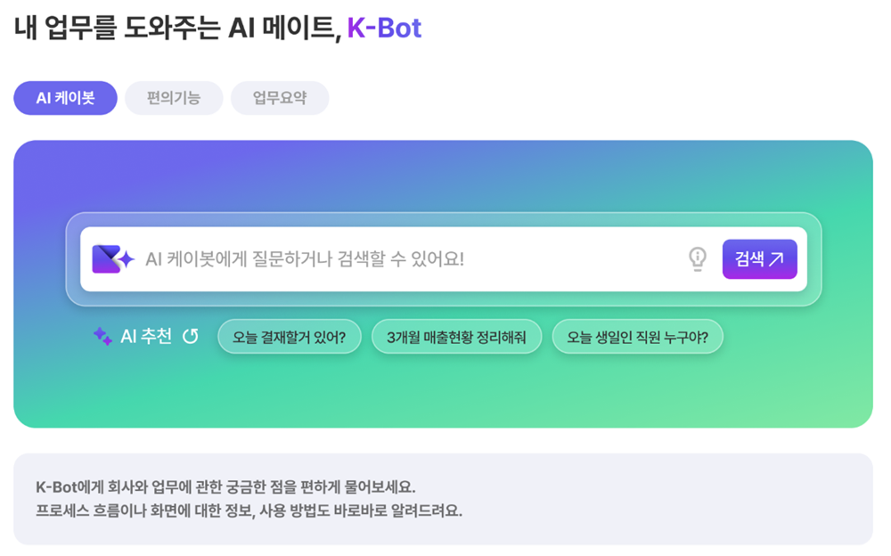Image resolution: width=891 pixels, height=556 pixels.
Task: Select the '오늘 생일인 직원 누구야?' suggestion
Action: tap(637, 337)
